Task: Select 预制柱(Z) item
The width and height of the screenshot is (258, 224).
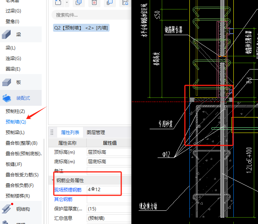Action: click(15, 111)
